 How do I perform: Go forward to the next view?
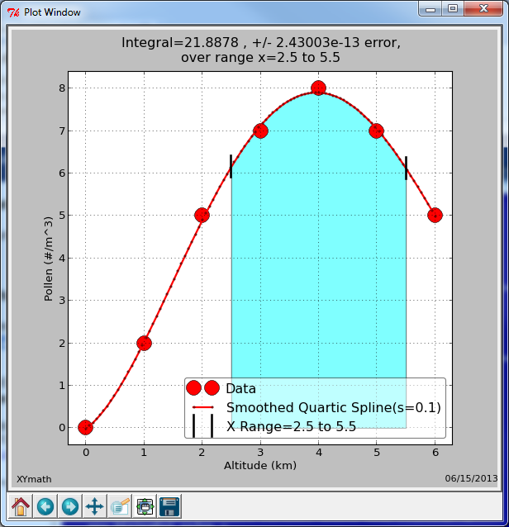click(70, 506)
